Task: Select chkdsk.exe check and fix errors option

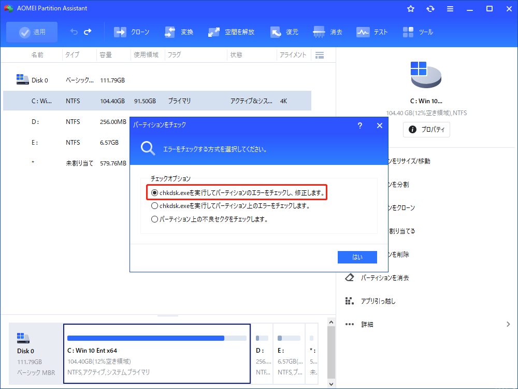Action: click(x=237, y=192)
